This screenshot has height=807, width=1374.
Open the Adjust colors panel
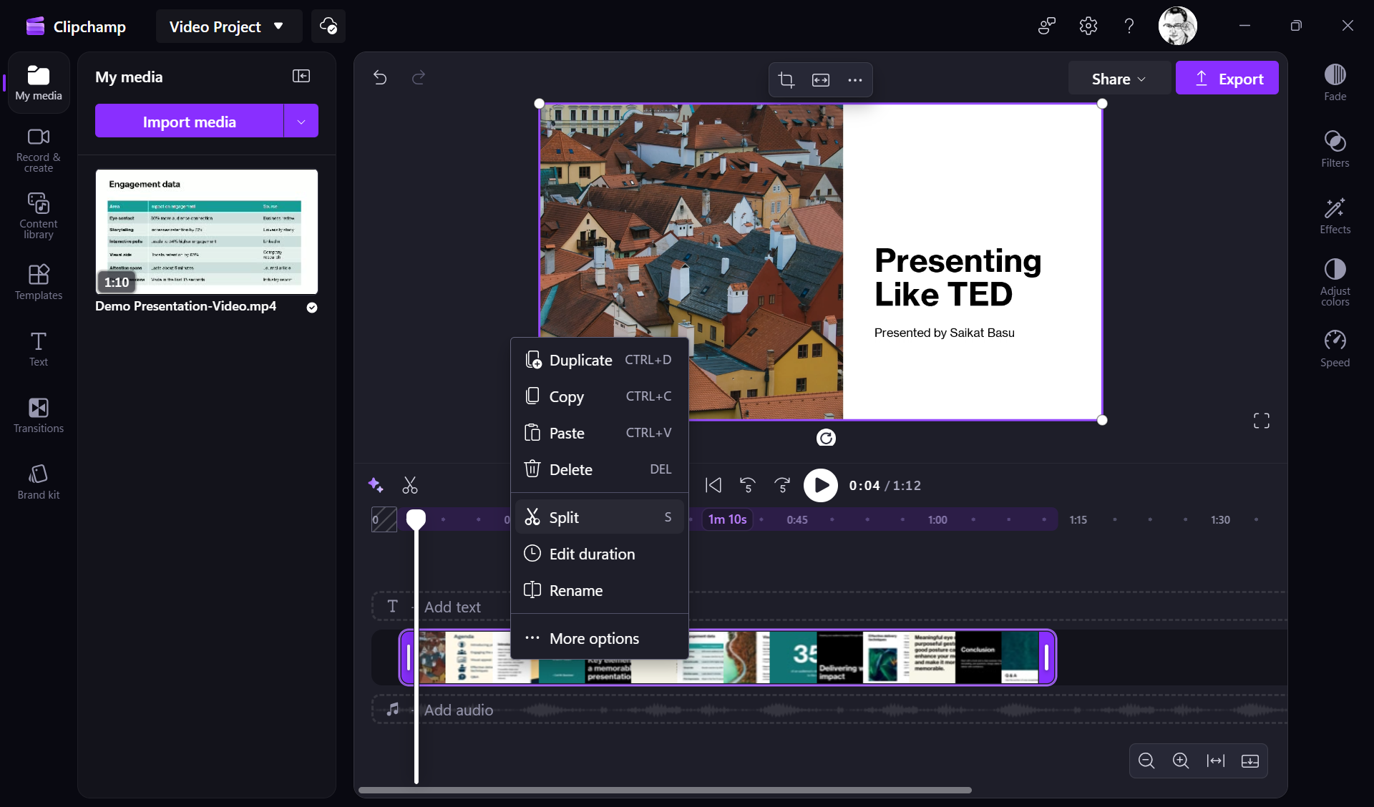1335,282
